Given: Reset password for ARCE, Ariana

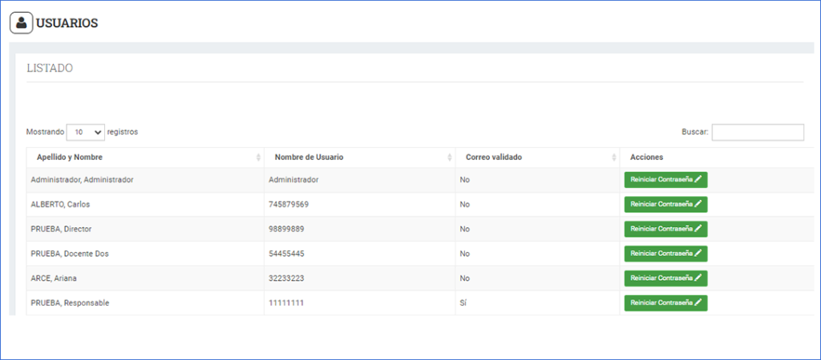Looking at the screenshot, I should click(665, 278).
